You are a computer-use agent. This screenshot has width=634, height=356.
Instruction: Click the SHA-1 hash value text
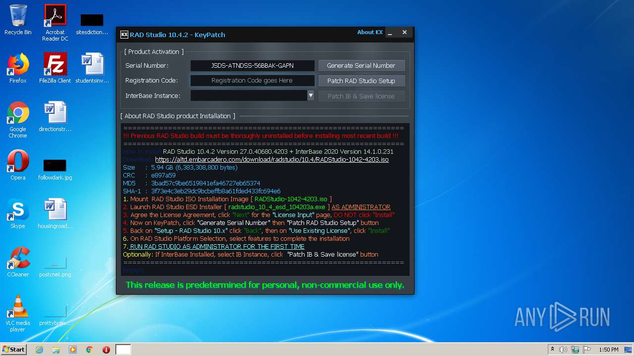(216, 191)
